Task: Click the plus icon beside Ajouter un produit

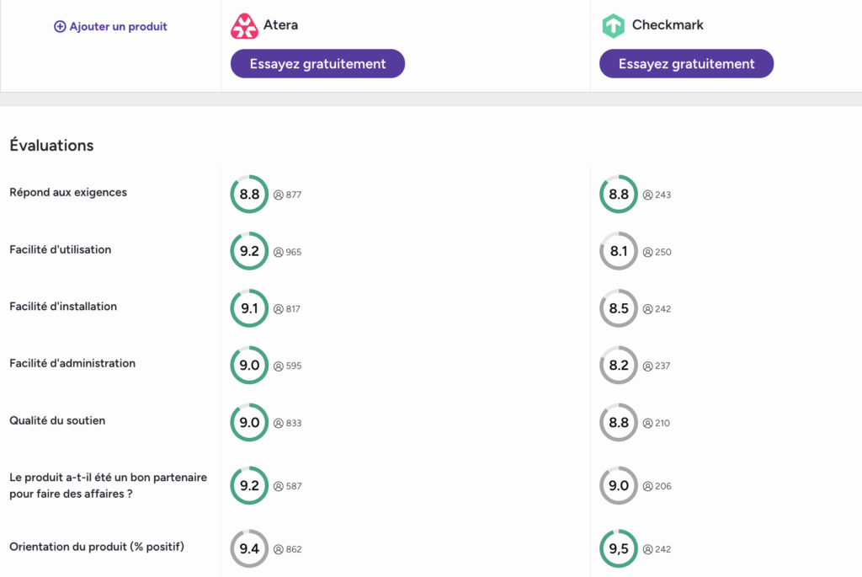Action: (60, 26)
